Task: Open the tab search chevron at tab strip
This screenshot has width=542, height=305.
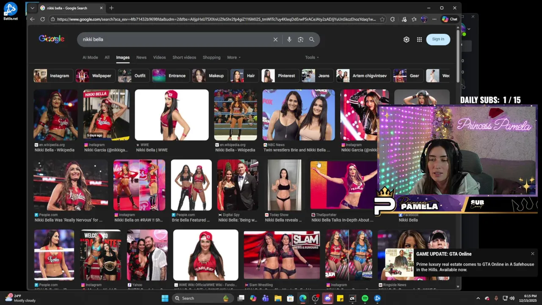Action: tap(32, 8)
